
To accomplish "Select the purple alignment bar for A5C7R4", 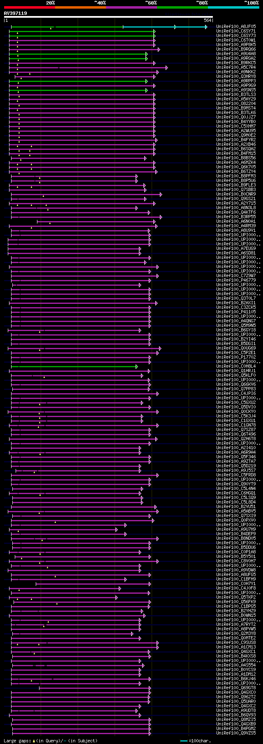I will [x=88, y=68].
